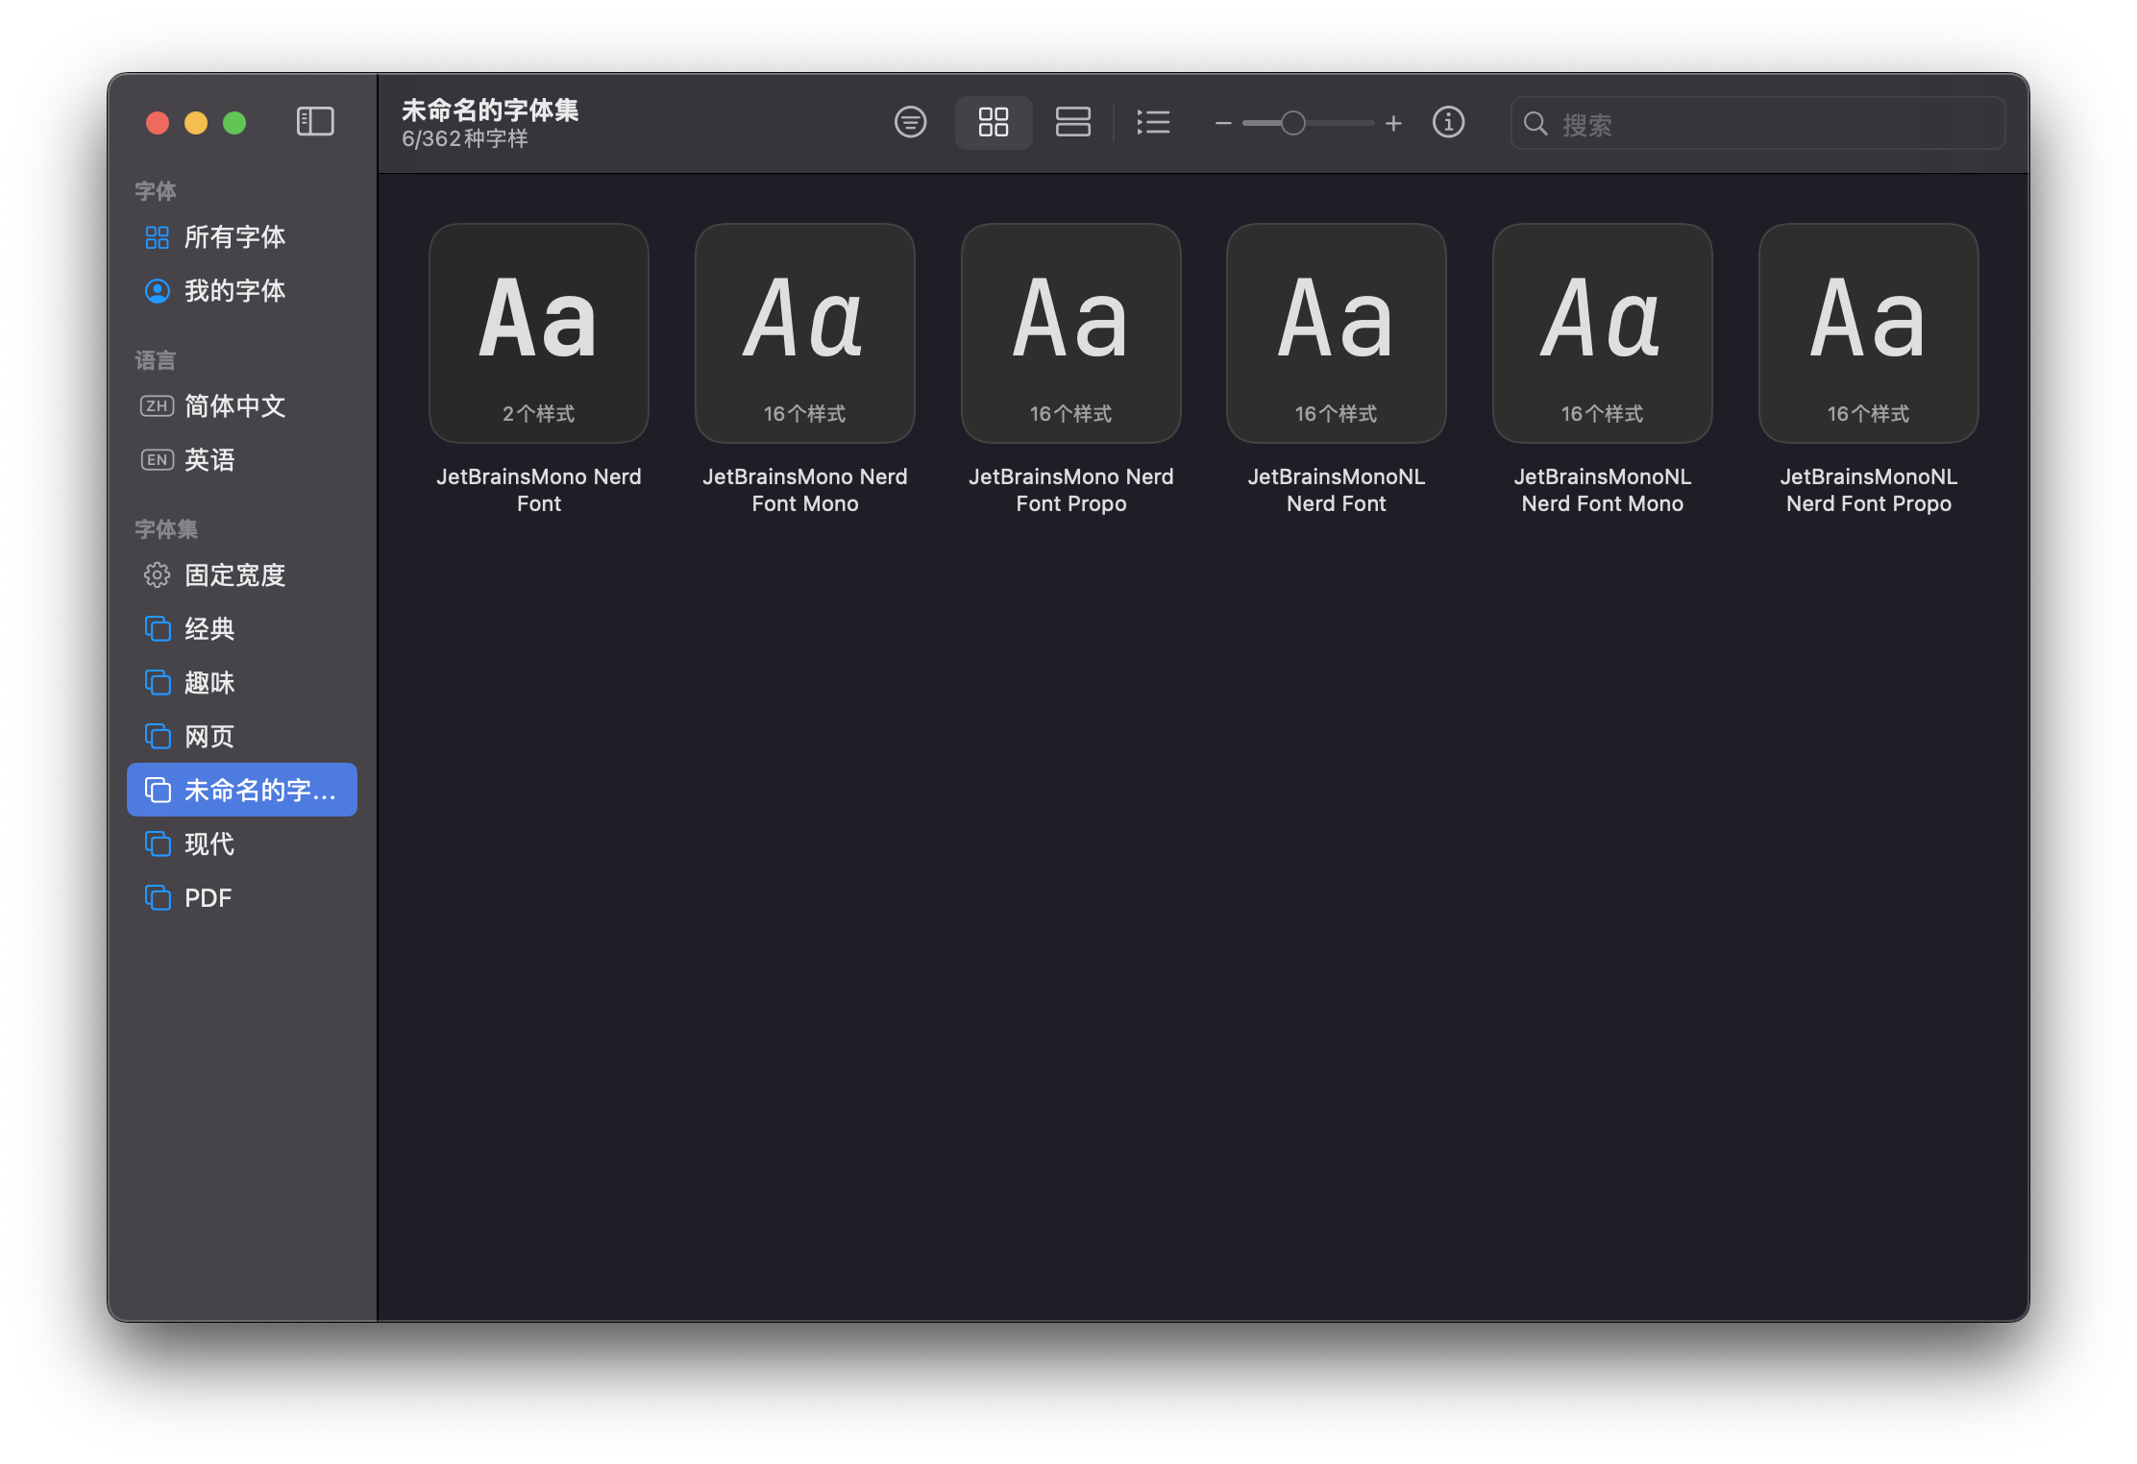Switch to samples view mode
This screenshot has width=2137, height=1464.
[x=1072, y=122]
